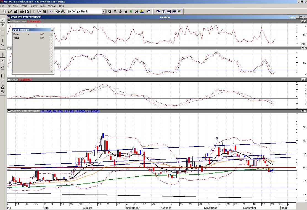Click the New document toolbar icon
Viewport: 307px width, 210px height.
4,12
